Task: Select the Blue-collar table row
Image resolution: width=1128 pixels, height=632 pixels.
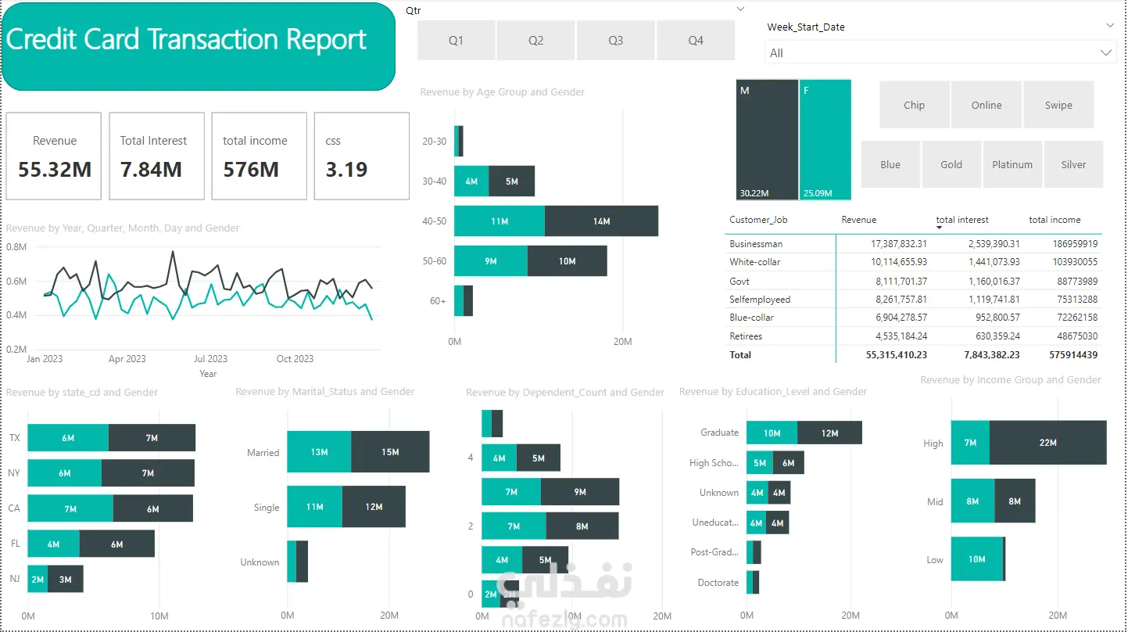Action: [913, 318]
